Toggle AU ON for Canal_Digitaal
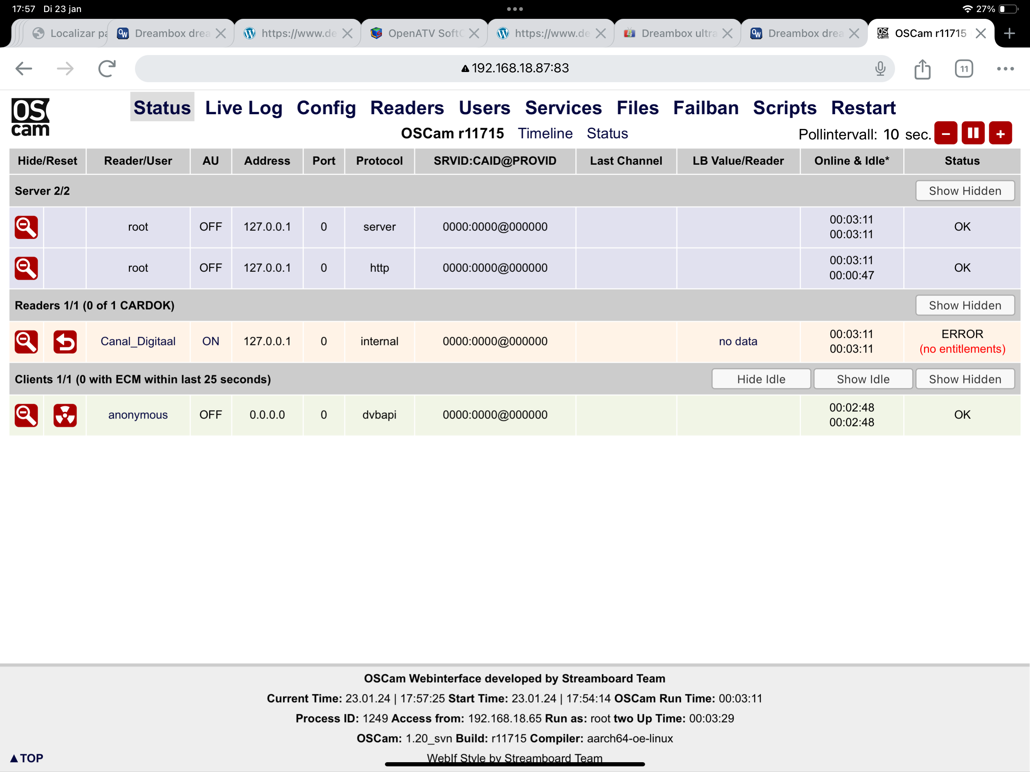The image size is (1030, 772). pyautogui.click(x=210, y=341)
